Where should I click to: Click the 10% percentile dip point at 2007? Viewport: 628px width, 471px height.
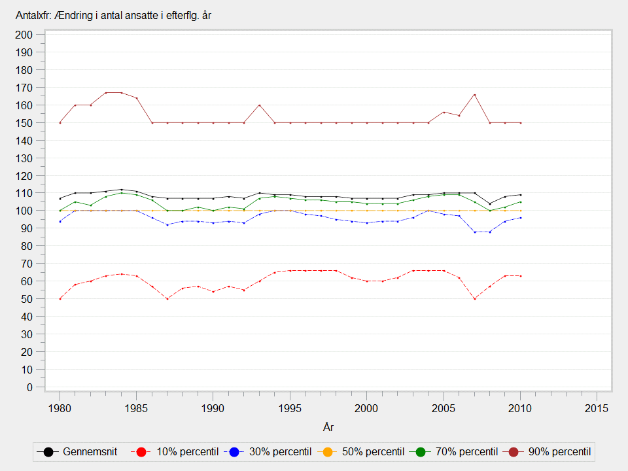[475, 299]
